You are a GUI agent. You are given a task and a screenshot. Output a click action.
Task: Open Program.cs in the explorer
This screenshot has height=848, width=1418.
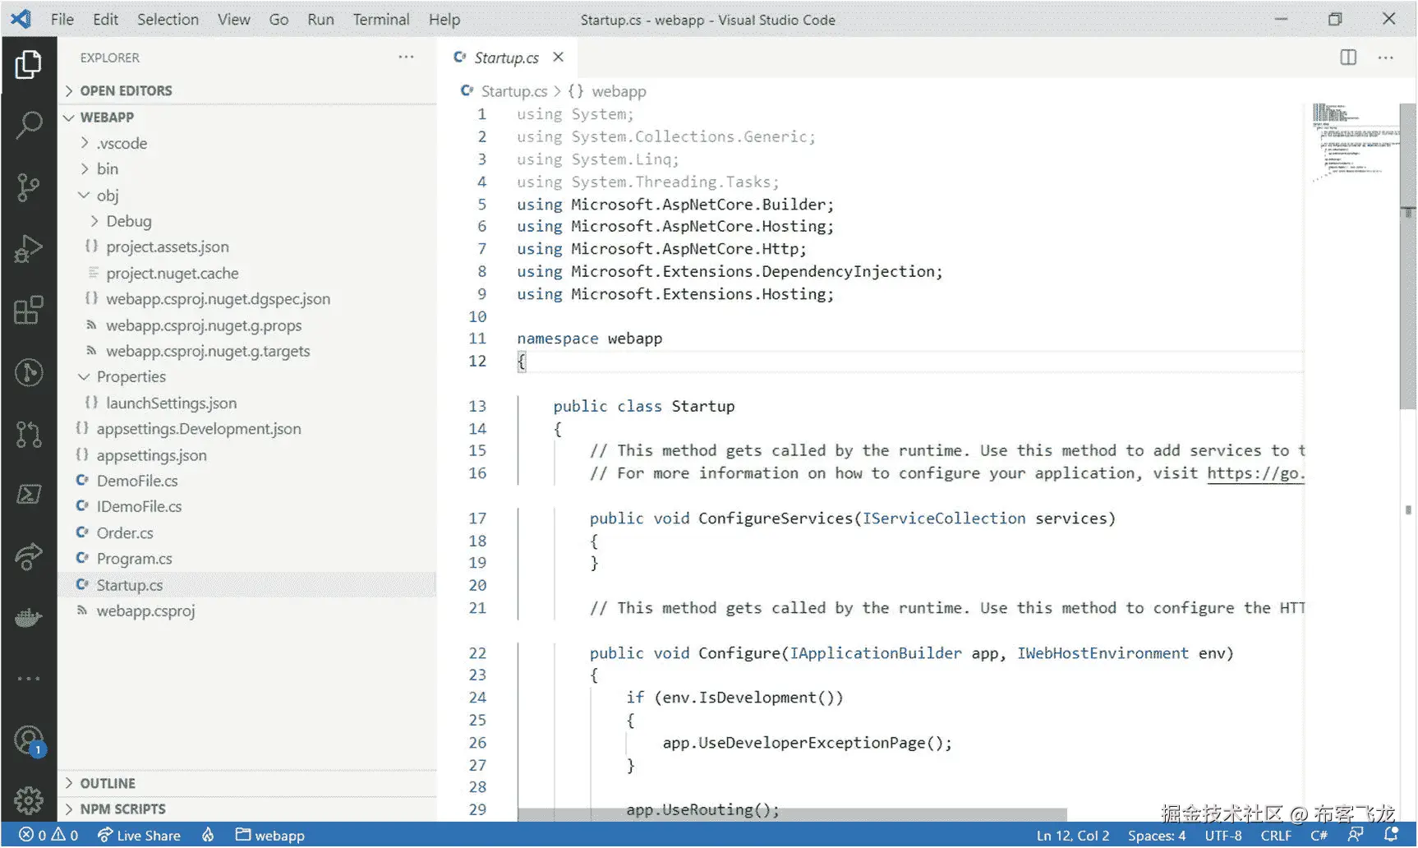coord(247,559)
